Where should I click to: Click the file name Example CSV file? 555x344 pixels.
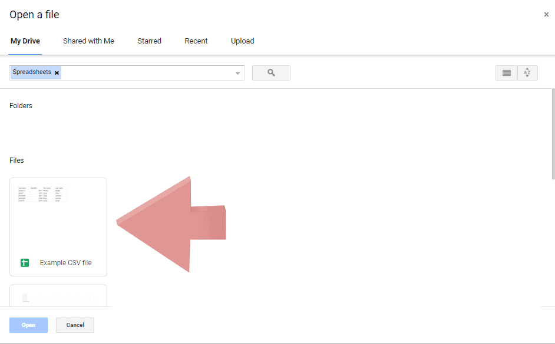point(65,262)
